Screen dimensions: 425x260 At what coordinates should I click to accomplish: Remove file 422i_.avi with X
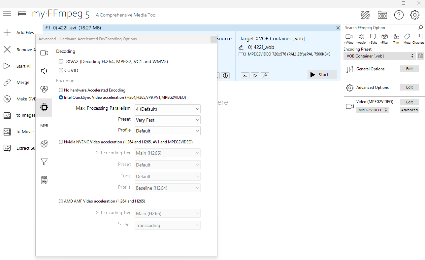click(x=338, y=28)
